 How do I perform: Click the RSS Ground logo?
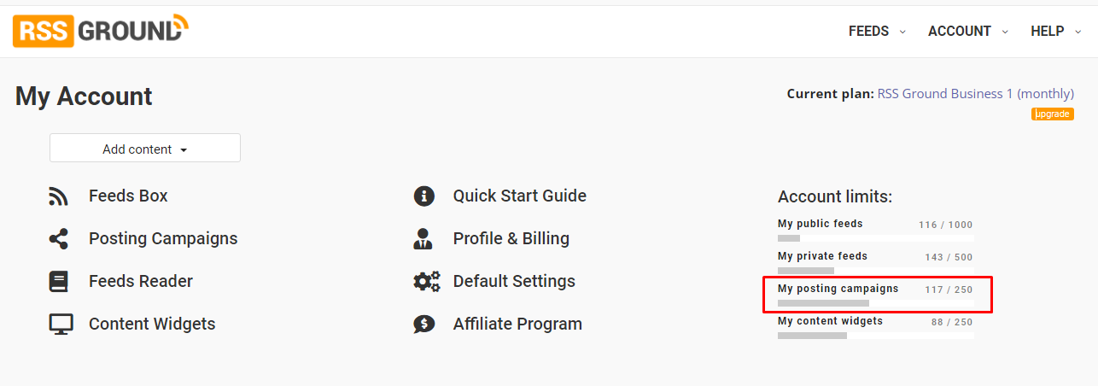click(101, 31)
